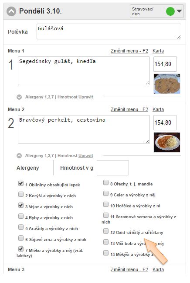
Task: Collapse allergens section under Menu 2
Action: pos(19,156)
